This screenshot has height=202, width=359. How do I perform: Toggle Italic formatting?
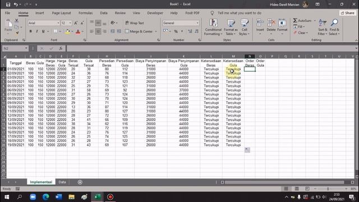click(36, 31)
